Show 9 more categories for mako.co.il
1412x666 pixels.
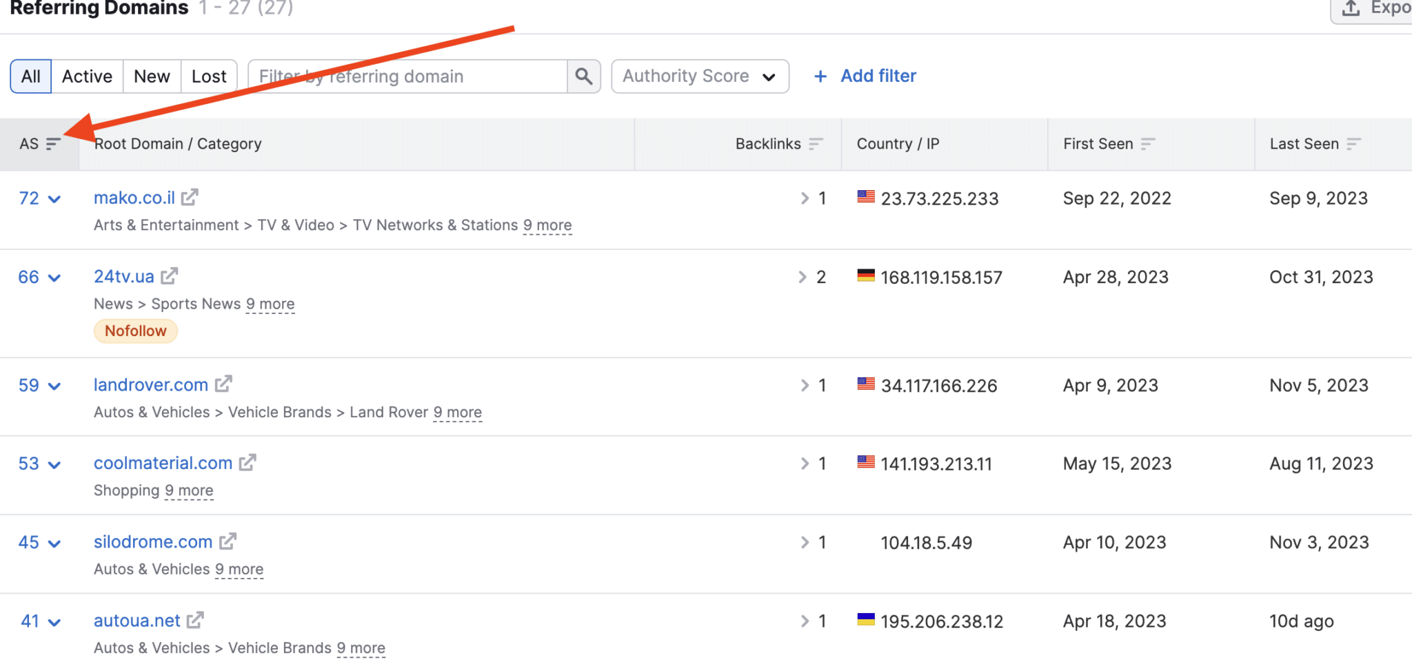[547, 225]
